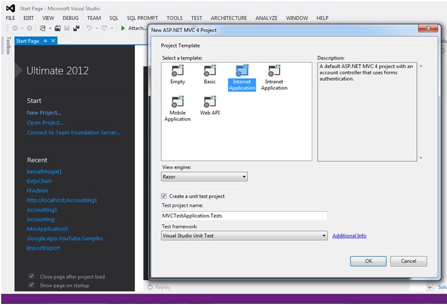Select the Empty project template

click(x=178, y=74)
